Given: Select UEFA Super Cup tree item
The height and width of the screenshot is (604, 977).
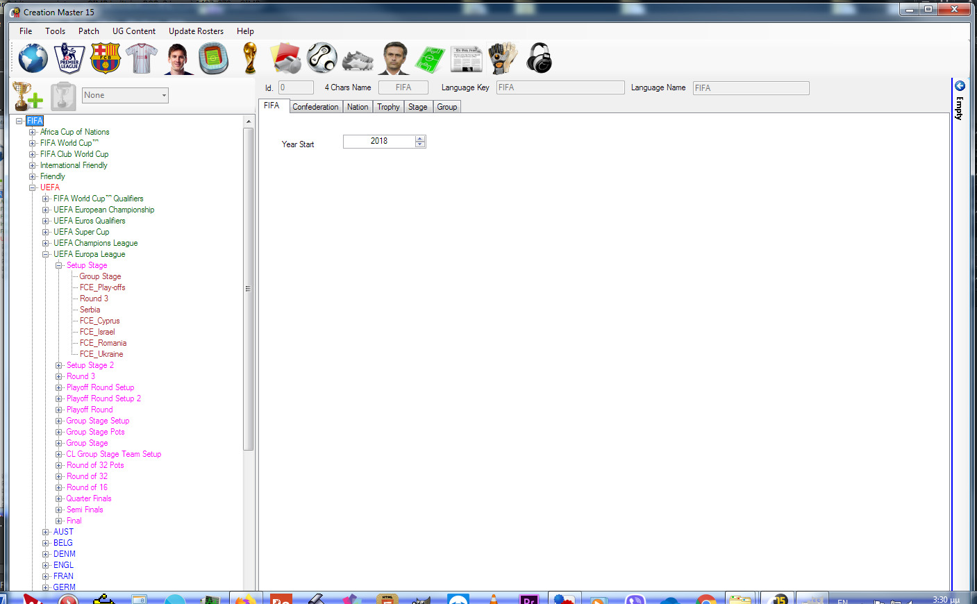Looking at the screenshot, I should (x=81, y=232).
